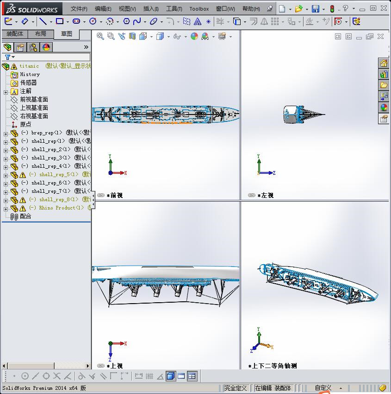The height and width of the screenshot is (394, 391).
Task: Click Zoom to Fit in view toolbar
Action: click(x=100, y=37)
